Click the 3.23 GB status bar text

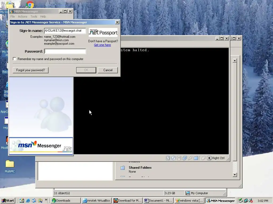coord(170,193)
